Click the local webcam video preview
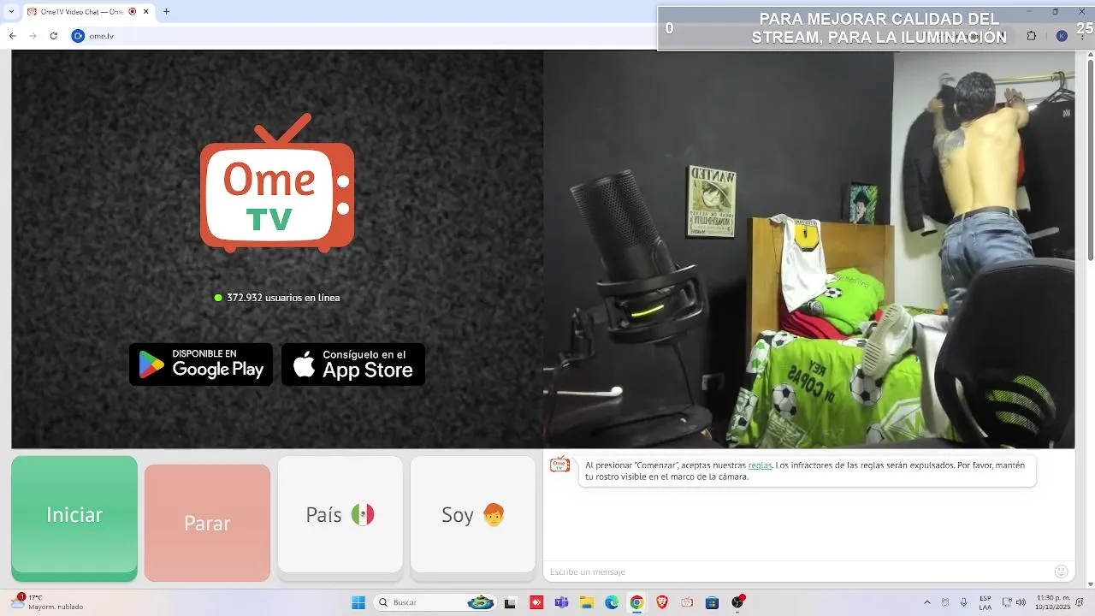Image resolution: width=1095 pixels, height=616 pixels. (x=809, y=249)
